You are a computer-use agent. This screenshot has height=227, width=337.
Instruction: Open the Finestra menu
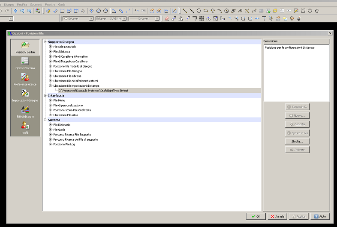point(50,5)
